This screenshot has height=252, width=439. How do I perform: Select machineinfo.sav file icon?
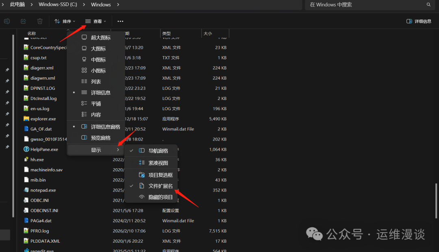click(x=26, y=169)
